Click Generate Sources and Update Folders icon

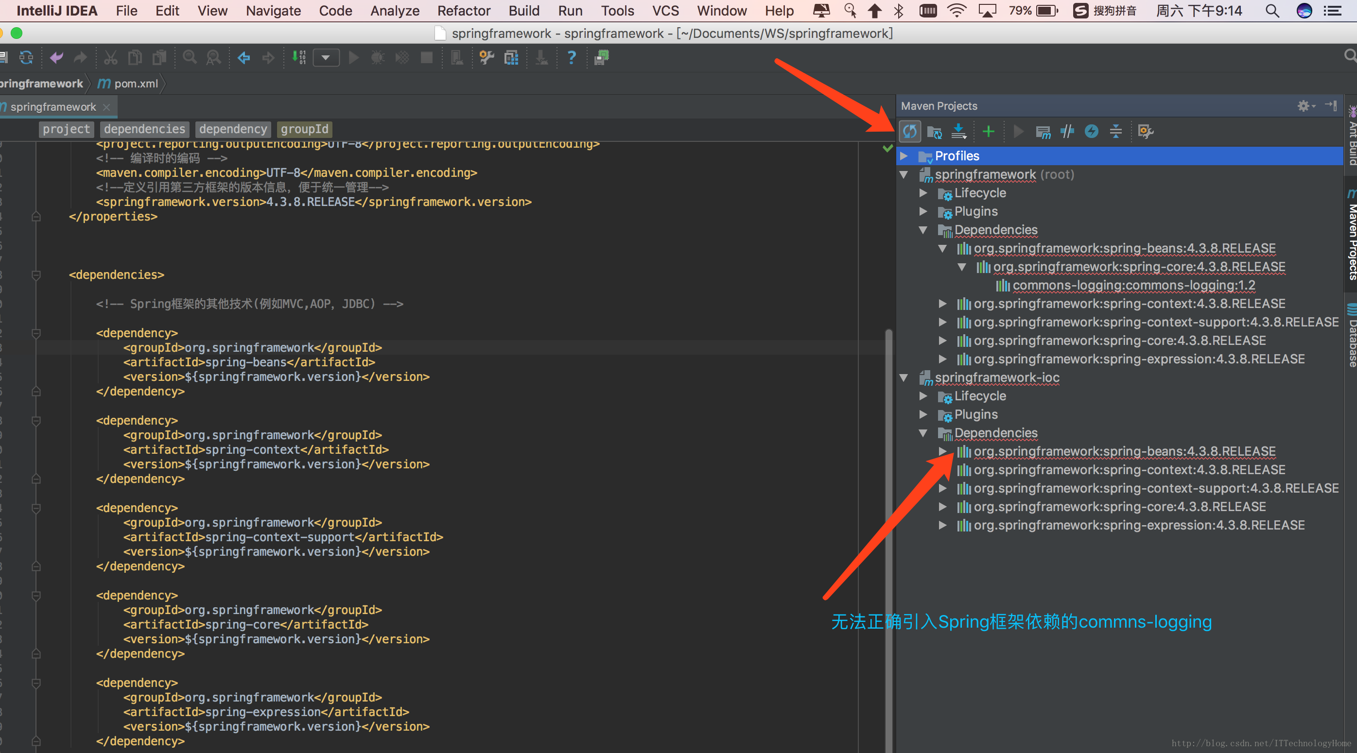(935, 132)
